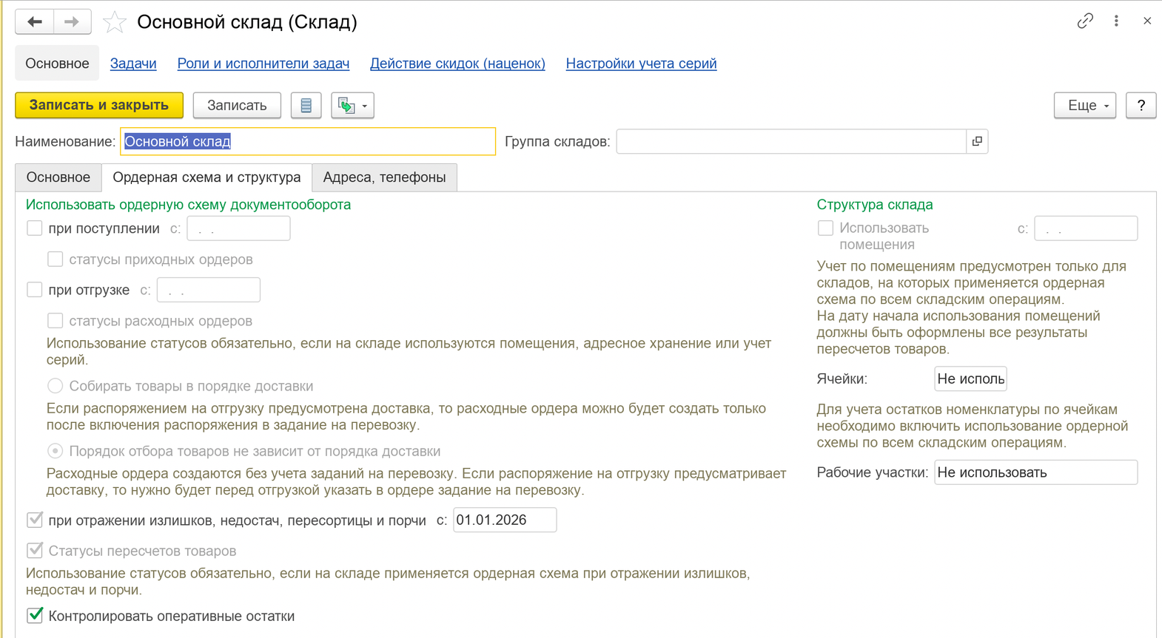Open Настройки учета серий link
Image resolution: width=1162 pixels, height=638 pixels.
[641, 64]
